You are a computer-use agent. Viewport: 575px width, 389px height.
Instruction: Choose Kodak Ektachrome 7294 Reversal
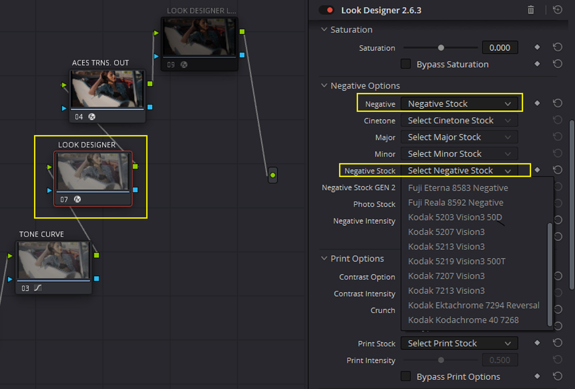[x=473, y=305]
